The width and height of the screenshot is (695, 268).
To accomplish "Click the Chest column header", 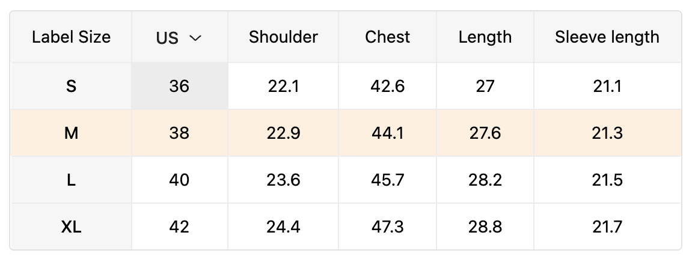I will (387, 37).
